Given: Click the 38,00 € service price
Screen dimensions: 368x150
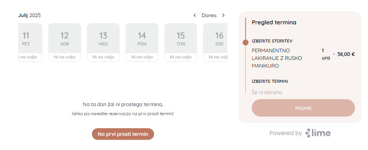Looking at the screenshot, I should pos(346,54).
